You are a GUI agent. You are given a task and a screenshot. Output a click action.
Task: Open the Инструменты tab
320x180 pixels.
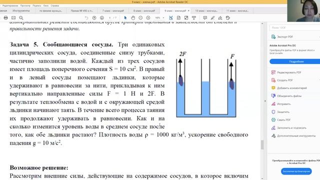pyautogui.click(x=21, y=10)
